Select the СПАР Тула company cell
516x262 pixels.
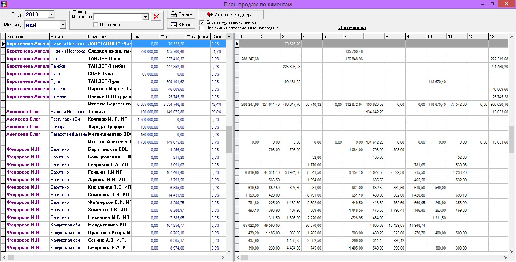tap(109, 74)
